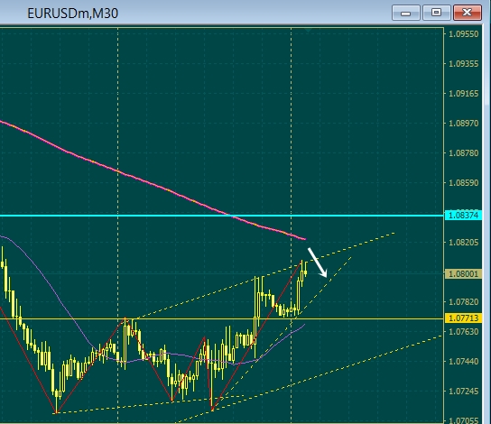Click the yellow 1.07713 price label
The height and width of the screenshot is (424, 491).
463,318
